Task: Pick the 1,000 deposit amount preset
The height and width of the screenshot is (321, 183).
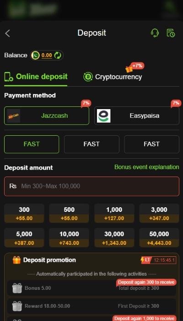Action: 114,213
